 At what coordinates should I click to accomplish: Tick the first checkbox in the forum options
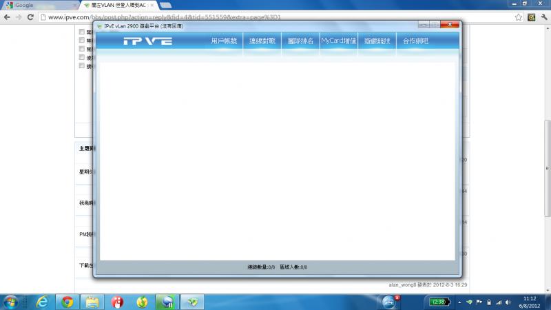82,32
